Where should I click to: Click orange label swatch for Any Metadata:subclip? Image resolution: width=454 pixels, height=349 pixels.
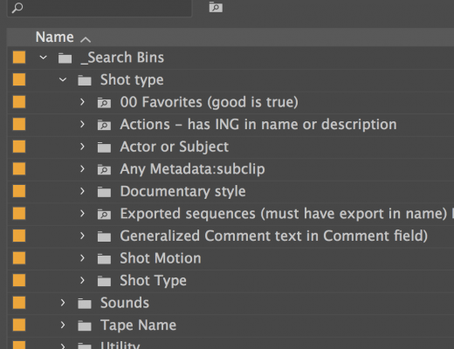coord(19,169)
